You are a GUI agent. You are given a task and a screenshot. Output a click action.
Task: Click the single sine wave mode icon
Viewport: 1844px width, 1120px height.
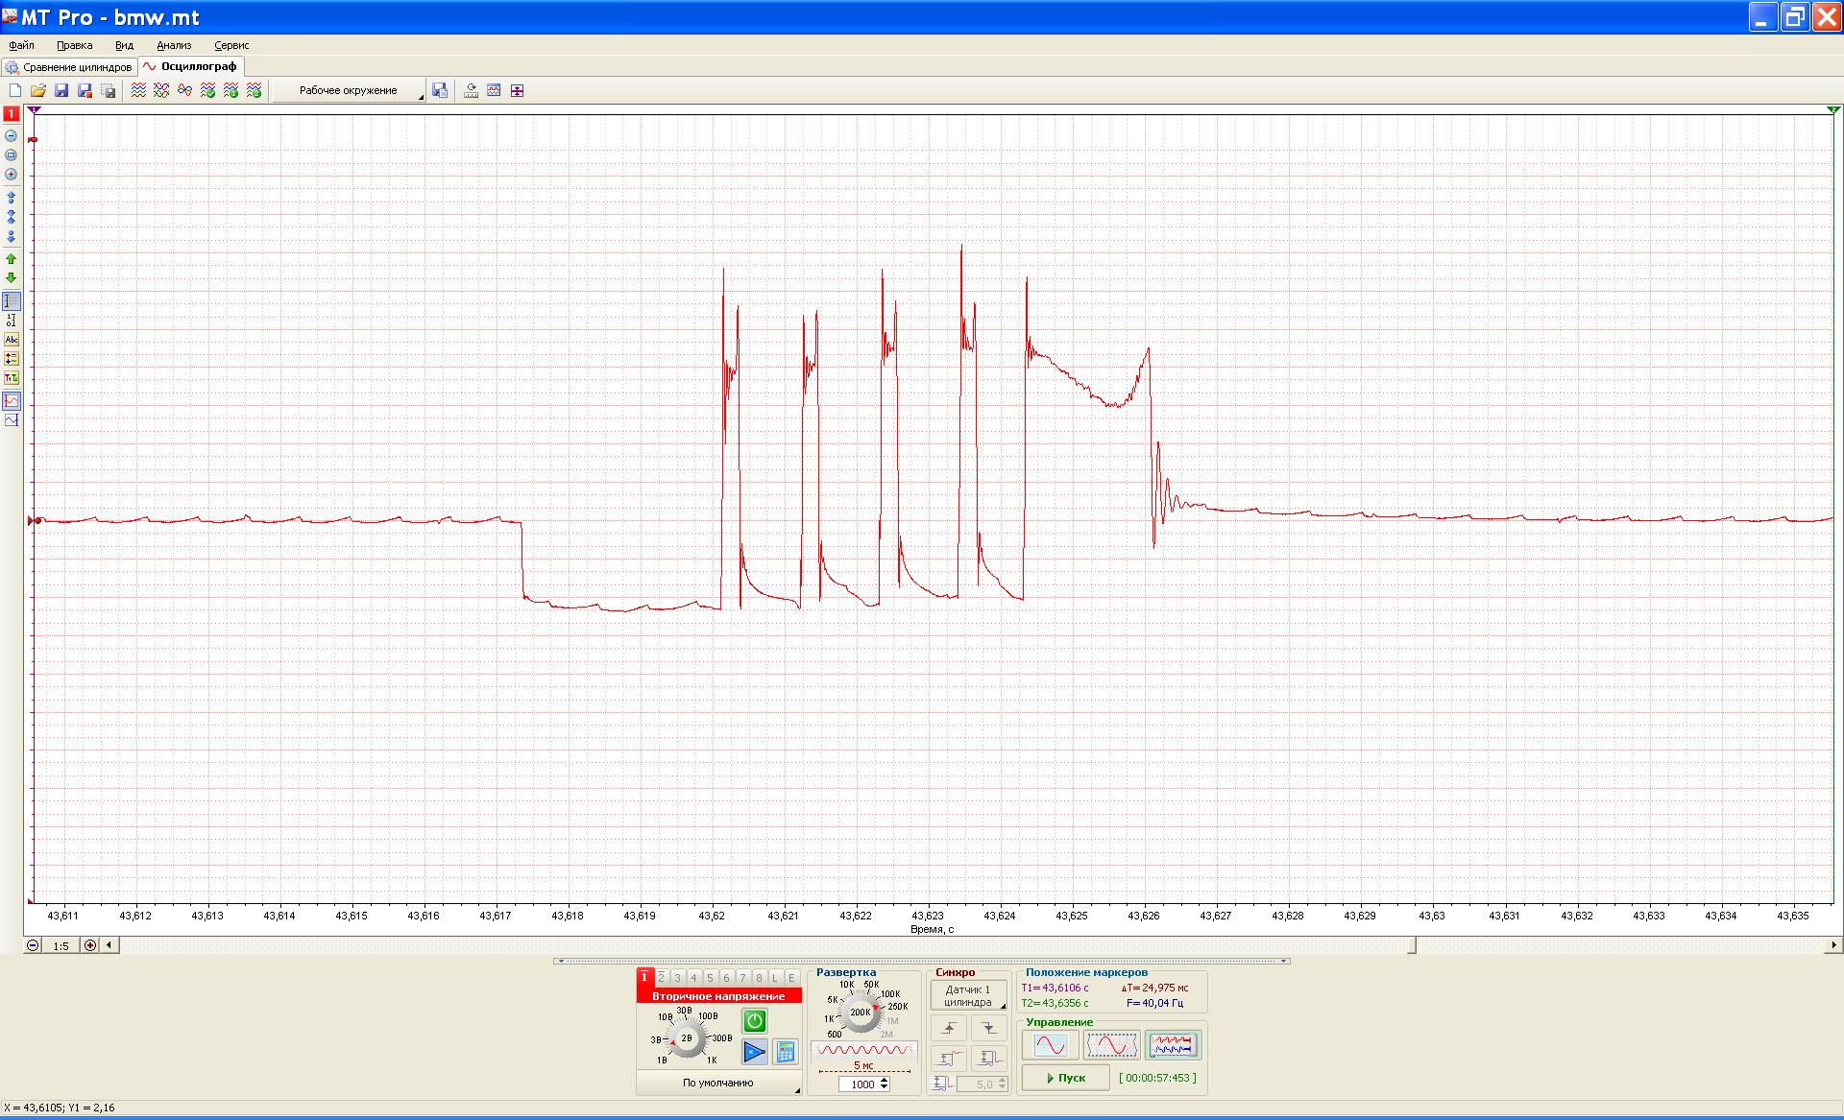[x=1050, y=1044]
